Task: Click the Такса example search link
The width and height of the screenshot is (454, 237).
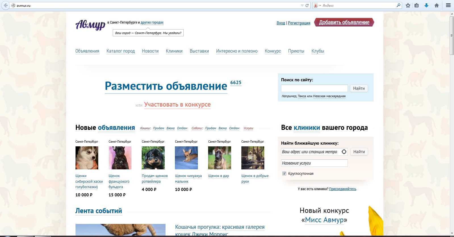Action: coord(302,96)
